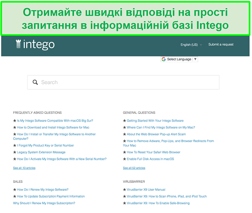252x213 pixels.
Task: Expand the Select Language dropdown
Action: [179, 59]
